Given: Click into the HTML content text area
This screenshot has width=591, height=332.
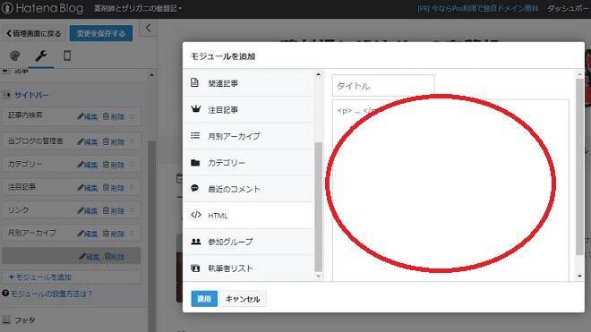Looking at the screenshot, I should 450,191.
